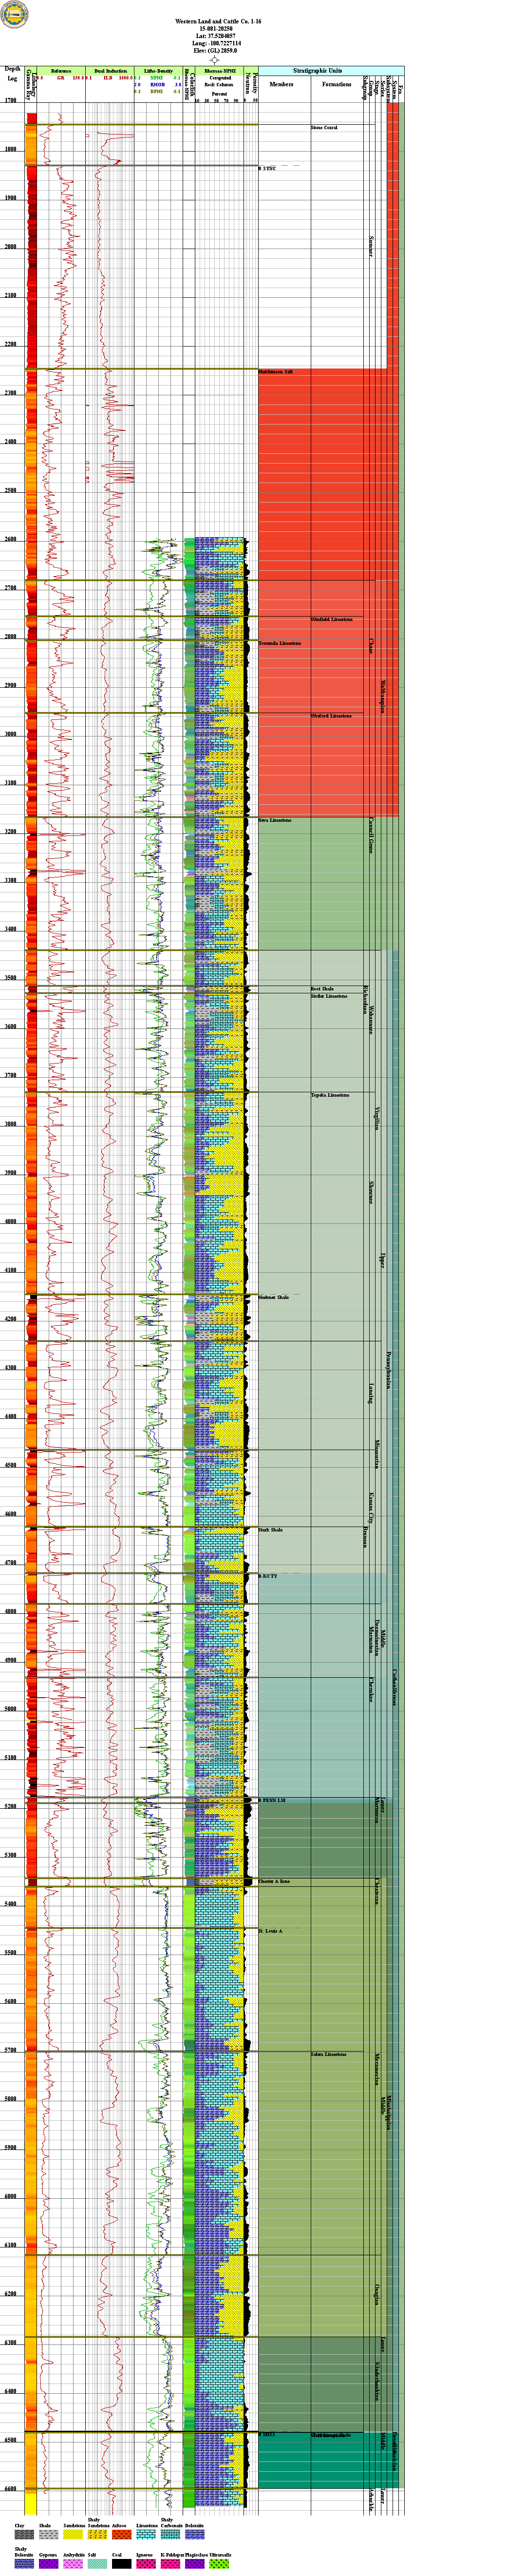This screenshot has height=2576, width=526.
Task: Select the Clay pattern swatch in the legend
Action: coord(24,2535)
